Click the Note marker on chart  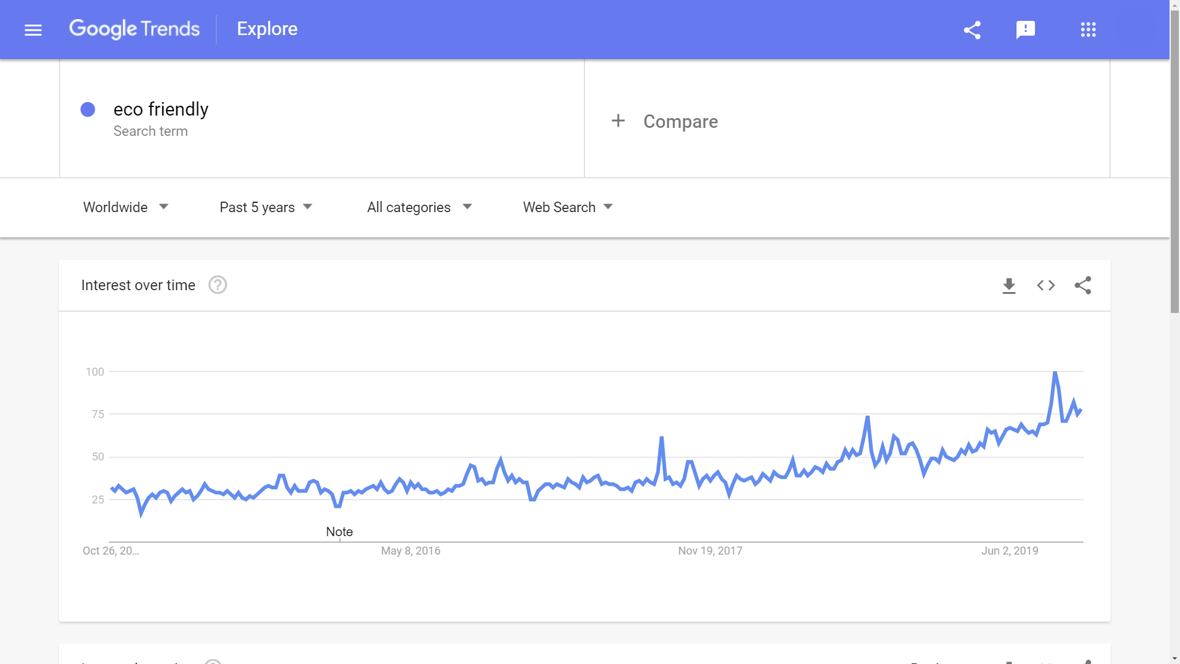[339, 532]
